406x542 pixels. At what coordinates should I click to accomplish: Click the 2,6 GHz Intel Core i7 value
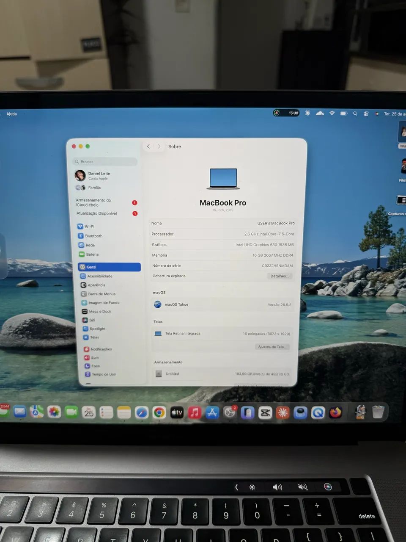(x=269, y=234)
